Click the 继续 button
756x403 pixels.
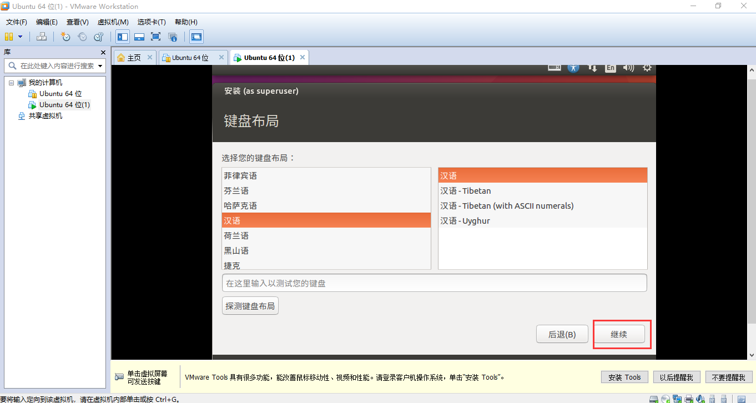click(x=619, y=334)
